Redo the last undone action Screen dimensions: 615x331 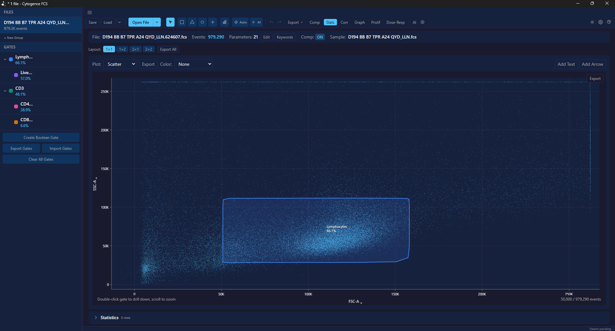coord(280,22)
